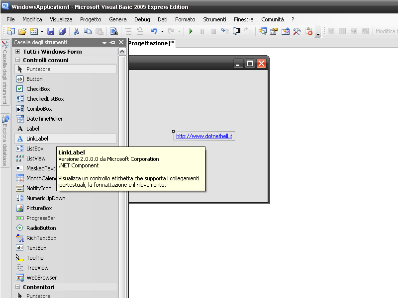
Task: Click the http://www.dotnethell.it link label
Action: [204, 136]
